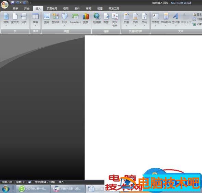This screenshot has height=193, width=202.
Task: Insert a chart (图表)
Action: point(86,19)
